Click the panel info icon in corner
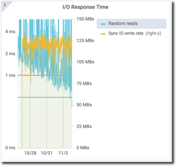This screenshot has width=176, height=166. 5,5
